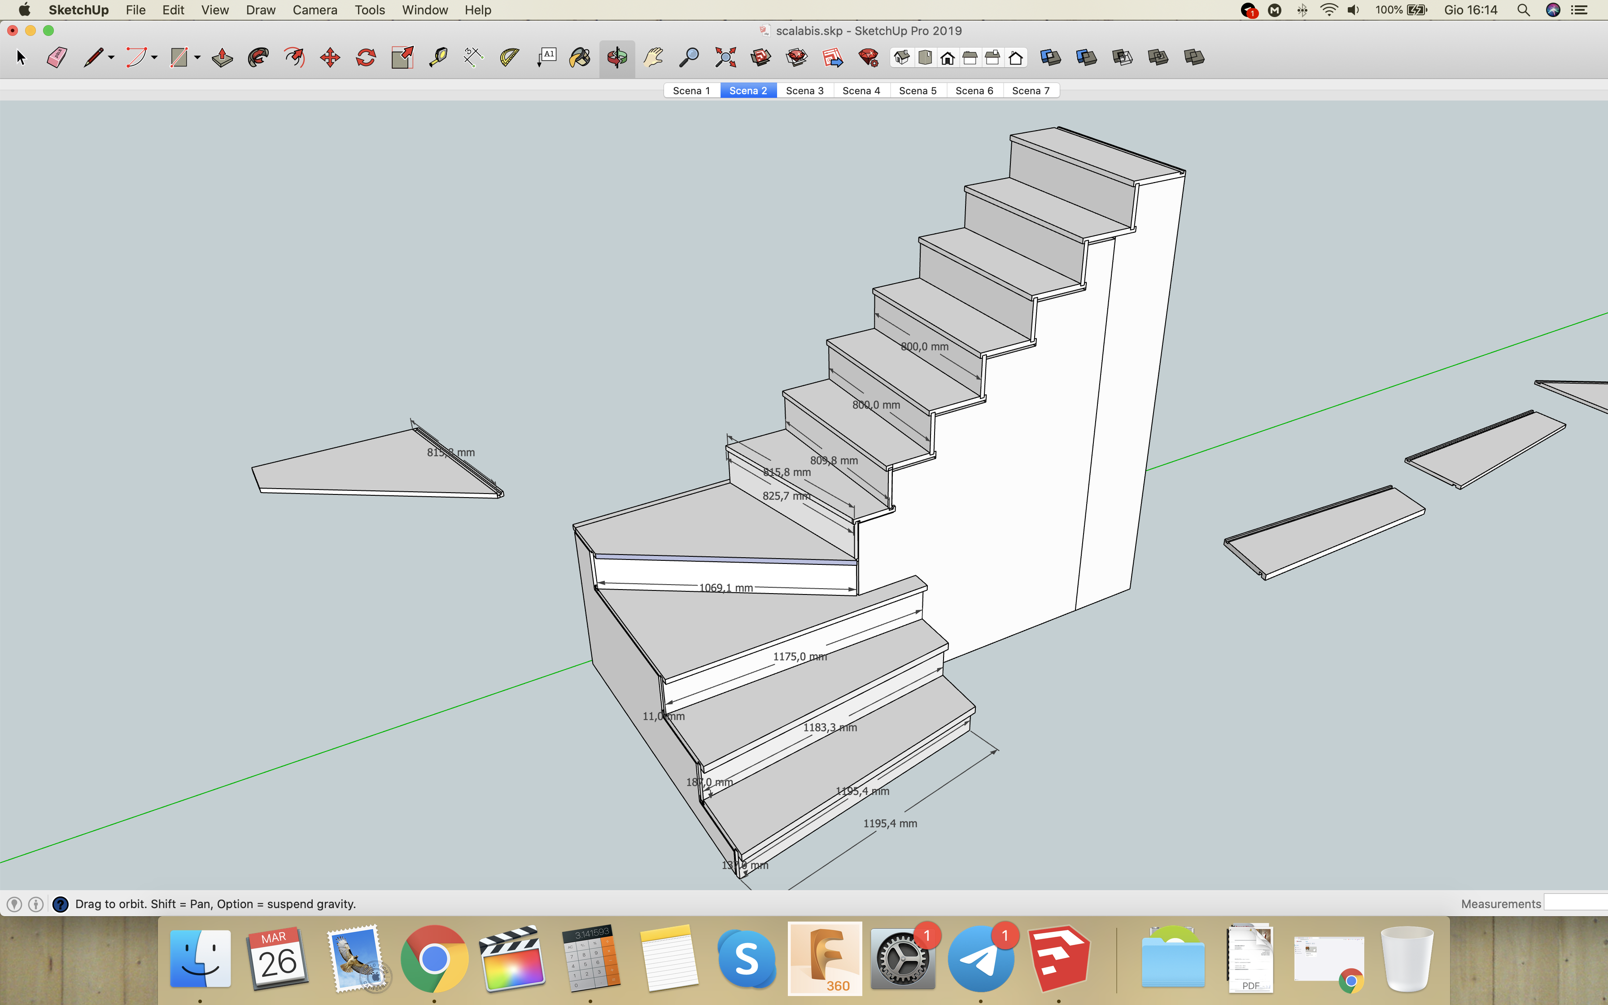
Task: Select the Pan hand tool
Action: pos(654,58)
